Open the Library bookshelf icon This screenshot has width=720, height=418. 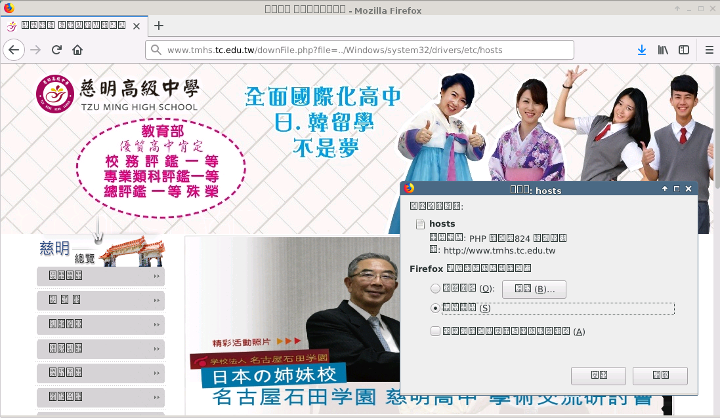[x=663, y=50]
